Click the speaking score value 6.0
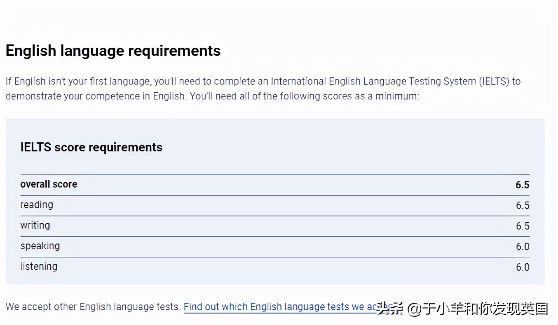The width and height of the screenshot is (558, 325). [522, 246]
